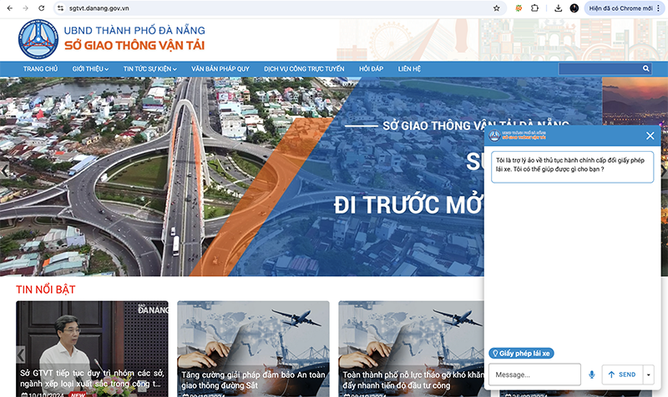Open the dropdown arrow beside the SEND button

click(x=649, y=374)
